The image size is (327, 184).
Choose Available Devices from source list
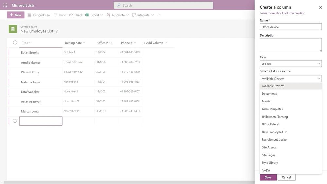coord(291,86)
